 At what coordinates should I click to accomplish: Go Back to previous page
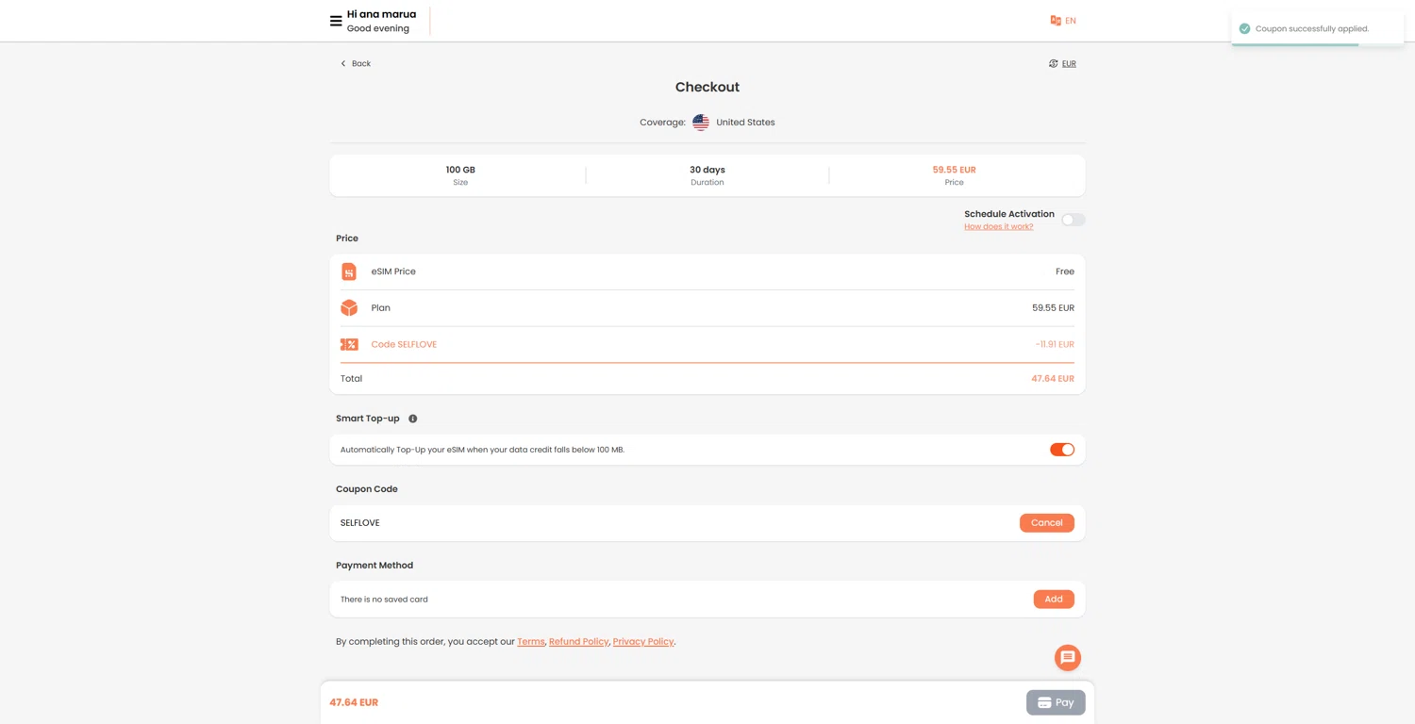pyautogui.click(x=356, y=63)
